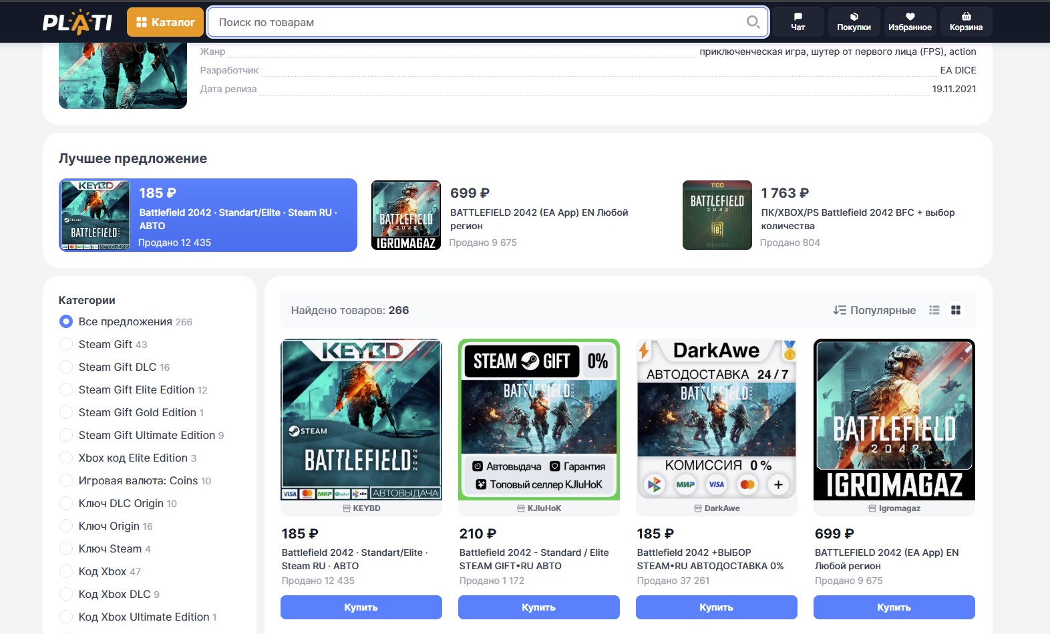Click the Лучшее предложение heading
1050x634 pixels.
click(x=133, y=158)
